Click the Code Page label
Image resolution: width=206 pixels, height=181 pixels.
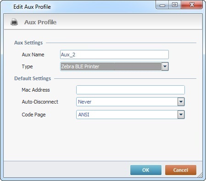pos(33,115)
